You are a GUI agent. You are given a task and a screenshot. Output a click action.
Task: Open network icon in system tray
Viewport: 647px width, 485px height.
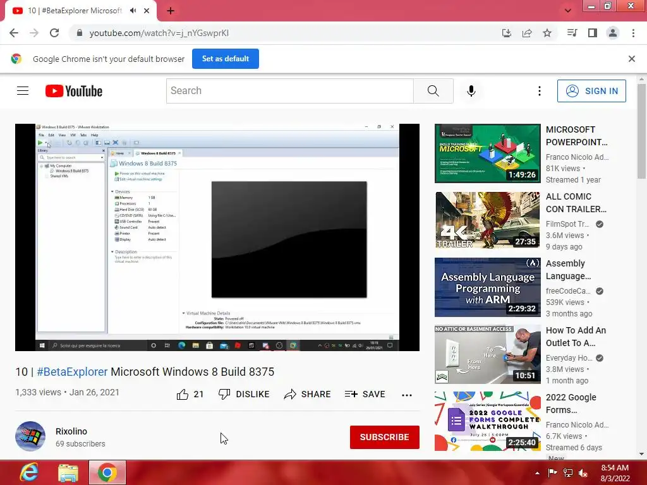point(568,473)
